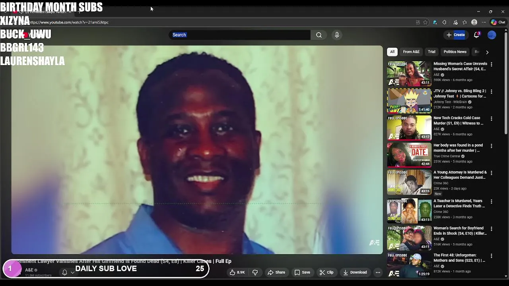The image size is (509, 286).
Task: Open options menu for JTV Johnny vs. Bling Bling
Action: (492, 91)
